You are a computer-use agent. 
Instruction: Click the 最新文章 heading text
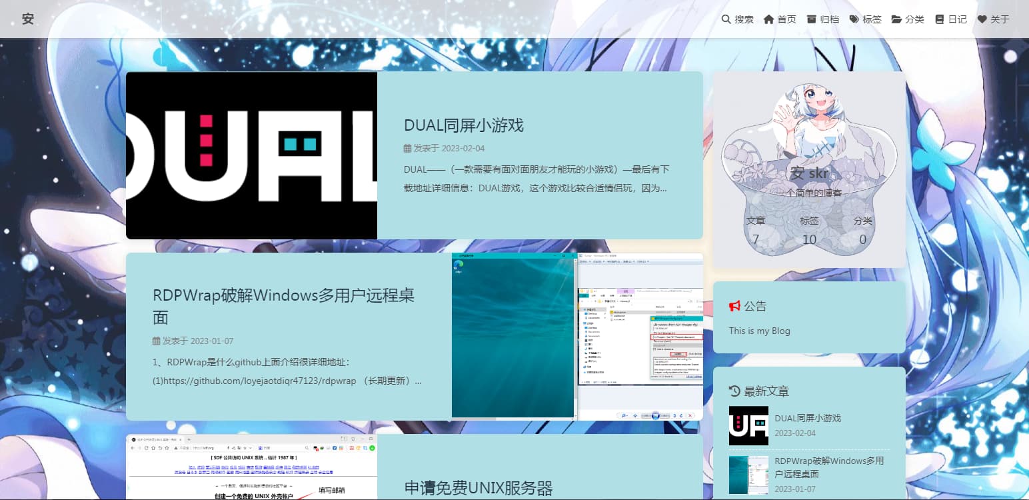point(766,391)
